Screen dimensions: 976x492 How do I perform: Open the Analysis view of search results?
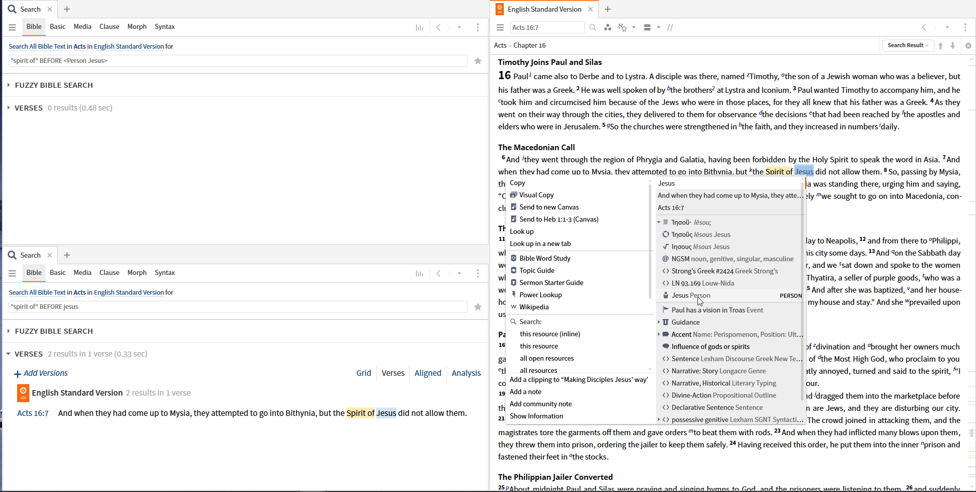pos(466,373)
